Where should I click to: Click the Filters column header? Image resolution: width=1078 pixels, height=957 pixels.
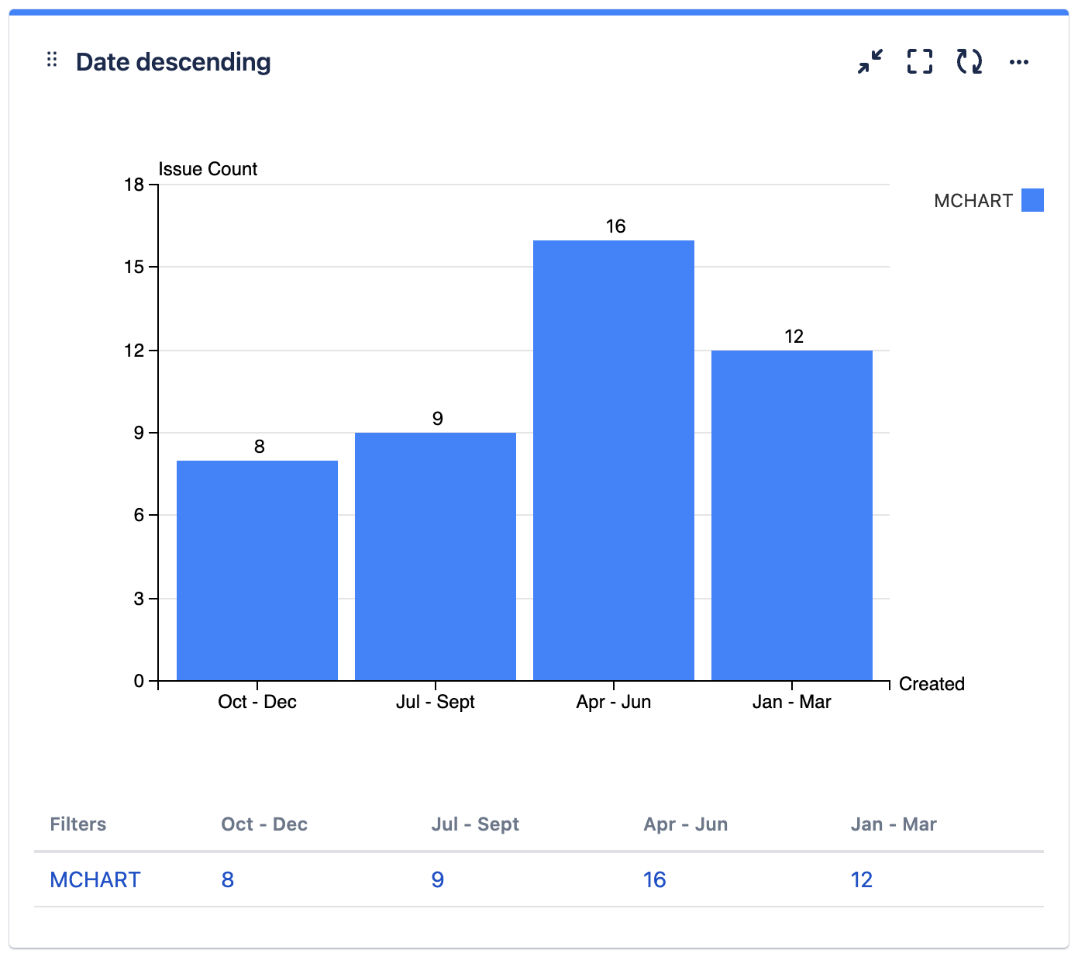coord(77,824)
